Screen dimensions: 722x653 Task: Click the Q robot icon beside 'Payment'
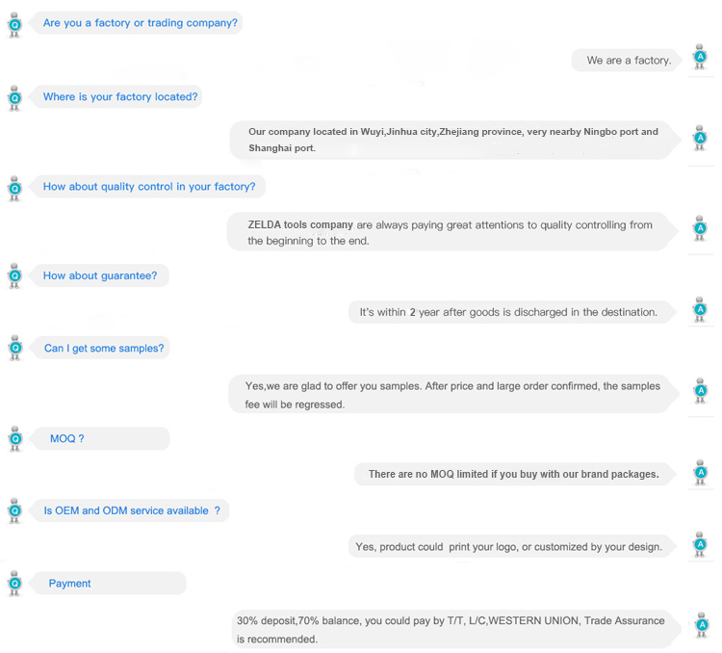pyautogui.click(x=14, y=584)
